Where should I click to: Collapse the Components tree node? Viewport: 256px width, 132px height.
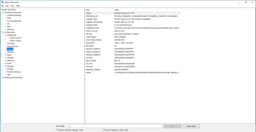[3, 32]
